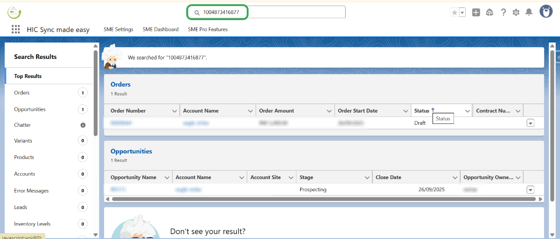Click the 26/09/2025 close date cell
560x239 pixels.
pyautogui.click(x=432, y=189)
